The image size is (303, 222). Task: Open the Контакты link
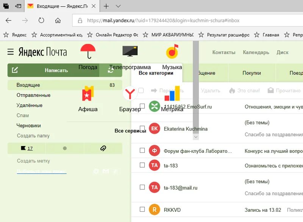click(224, 52)
